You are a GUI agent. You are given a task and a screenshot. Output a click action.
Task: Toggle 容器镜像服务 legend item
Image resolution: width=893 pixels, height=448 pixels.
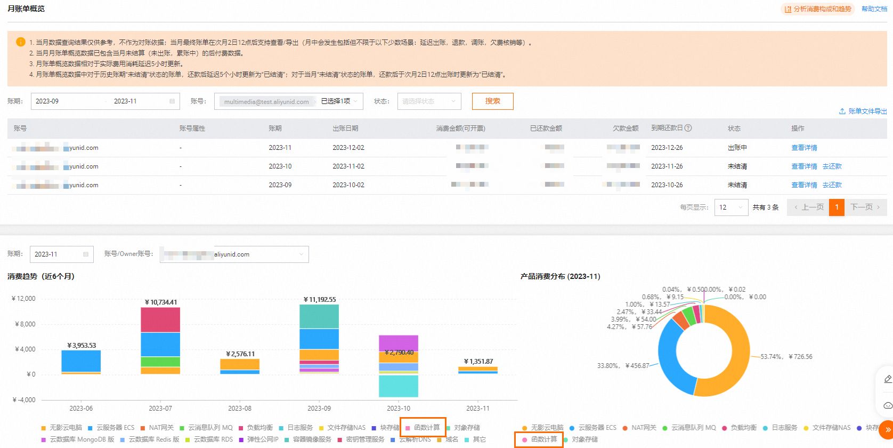click(x=308, y=439)
